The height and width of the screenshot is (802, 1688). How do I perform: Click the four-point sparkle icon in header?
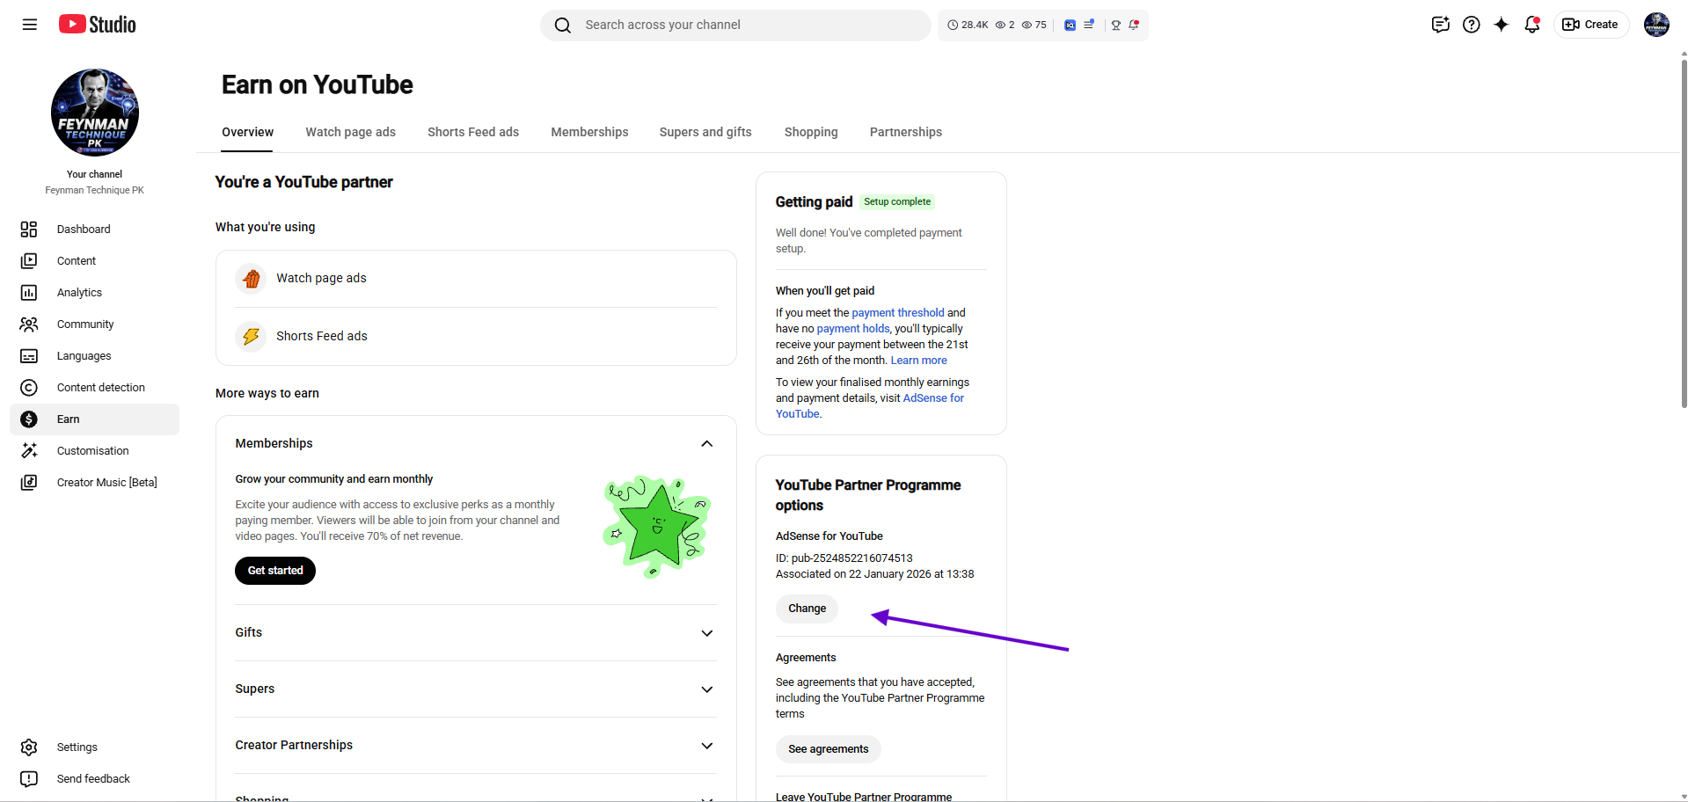tap(1502, 25)
